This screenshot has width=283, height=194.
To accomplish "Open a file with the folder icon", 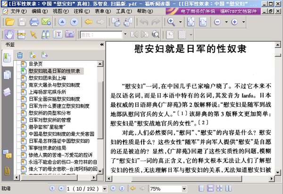I will tap(10, 22).
